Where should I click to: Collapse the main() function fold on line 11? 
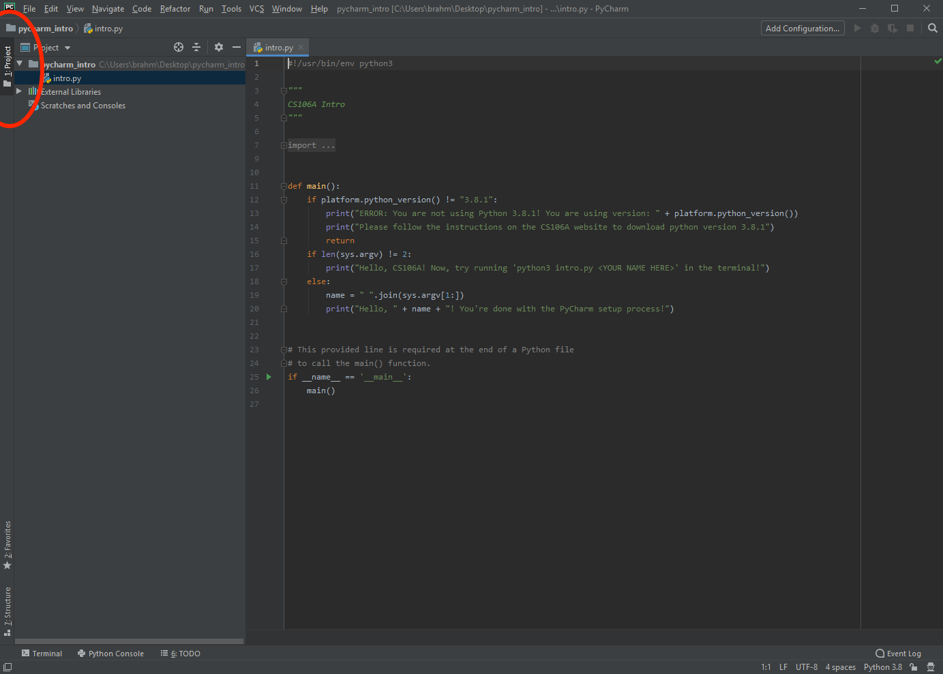click(x=282, y=185)
